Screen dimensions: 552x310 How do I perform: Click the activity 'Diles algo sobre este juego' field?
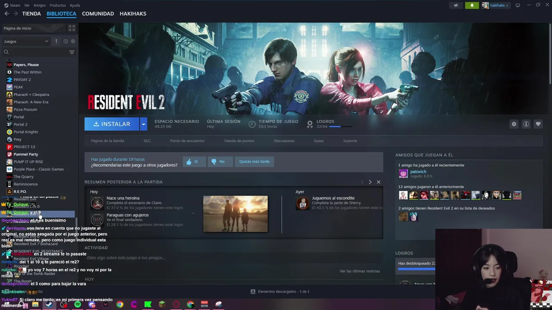coord(234,257)
